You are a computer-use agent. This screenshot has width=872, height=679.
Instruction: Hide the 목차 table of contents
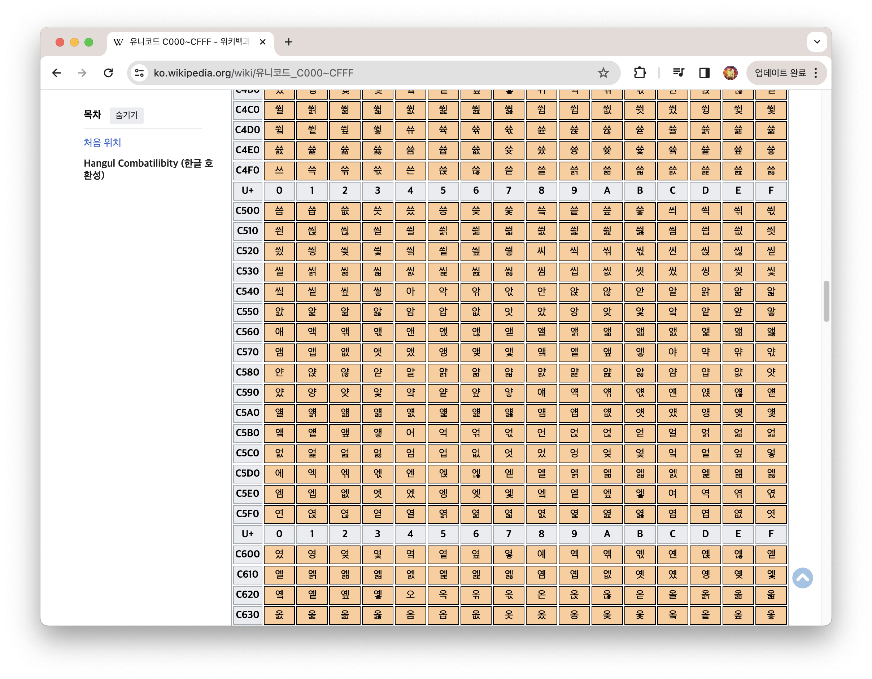(x=126, y=115)
